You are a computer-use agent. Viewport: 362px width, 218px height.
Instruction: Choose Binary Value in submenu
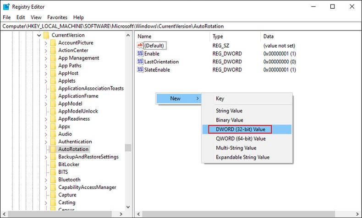[247, 120]
